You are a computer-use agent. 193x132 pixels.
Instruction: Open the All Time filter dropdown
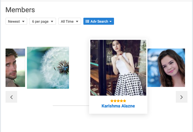pyautogui.click(x=69, y=22)
